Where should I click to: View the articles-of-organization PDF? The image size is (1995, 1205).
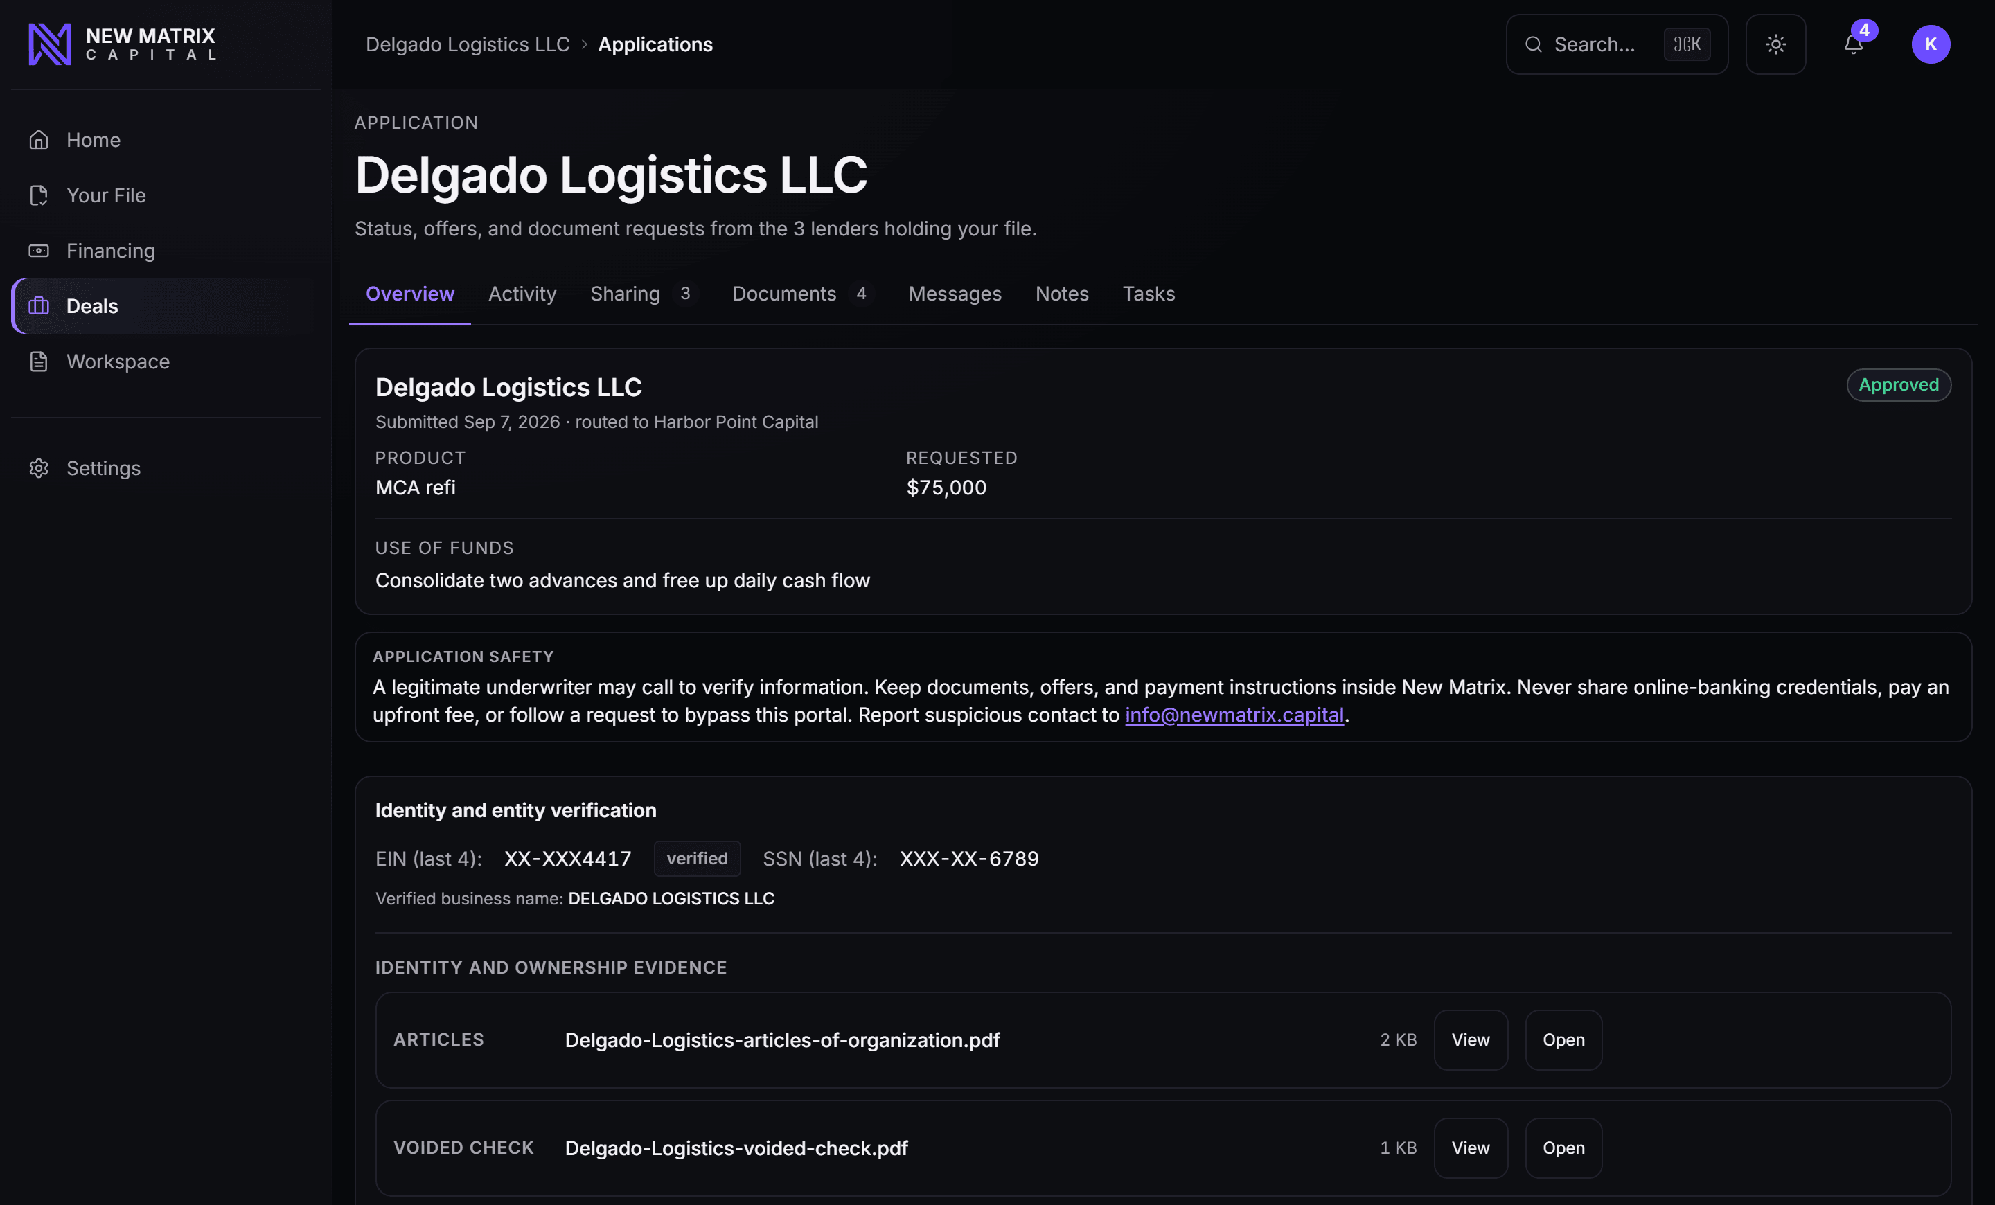pyautogui.click(x=1471, y=1040)
